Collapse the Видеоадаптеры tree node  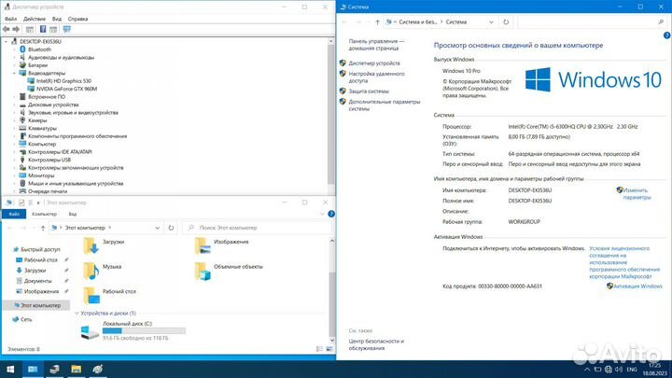click(x=14, y=74)
